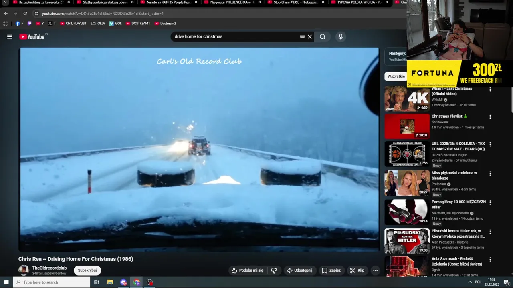Open the CHIL PLAYLIST bookmark
513x288 pixels.
click(x=73, y=24)
